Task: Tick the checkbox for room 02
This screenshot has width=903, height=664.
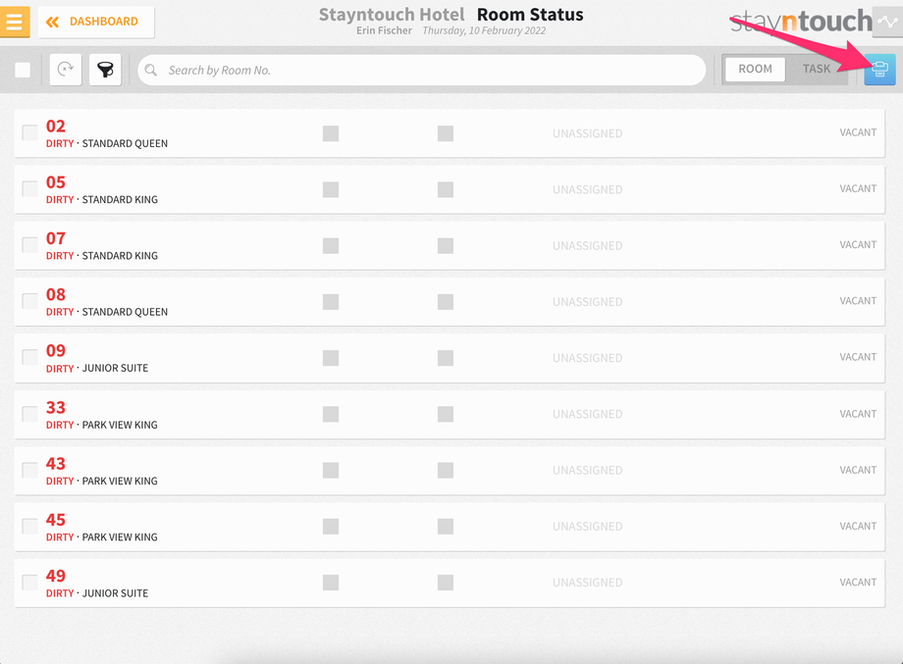Action: pyautogui.click(x=30, y=132)
